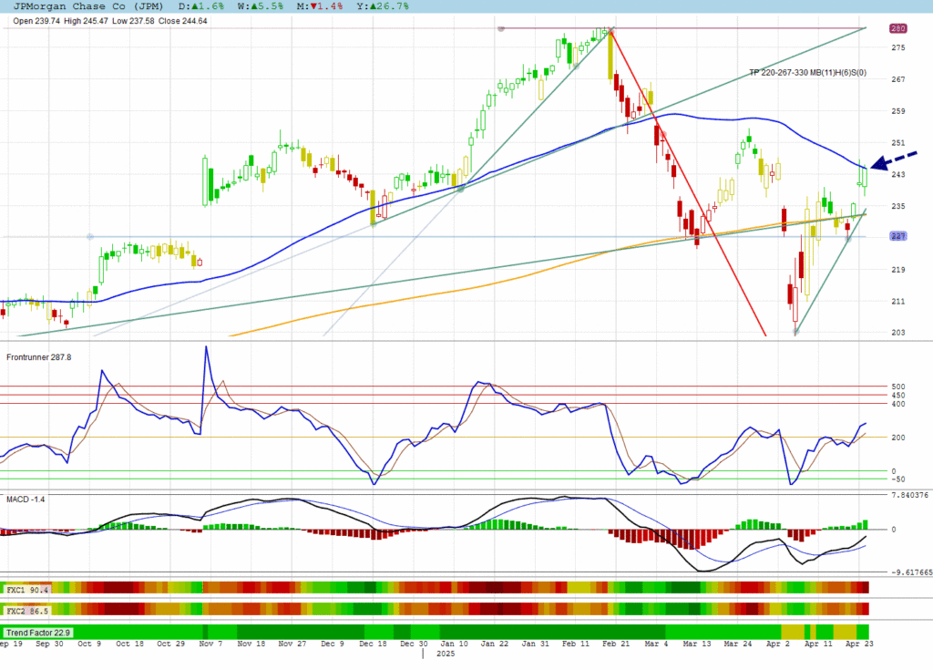Viewport: 933px width, 670px height.
Task: Click the Nov 18 date label
Action: tap(251, 644)
